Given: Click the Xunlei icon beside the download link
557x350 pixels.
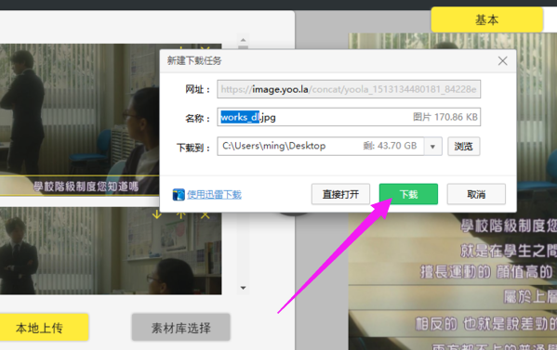Looking at the screenshot, I should coord(179,194).
